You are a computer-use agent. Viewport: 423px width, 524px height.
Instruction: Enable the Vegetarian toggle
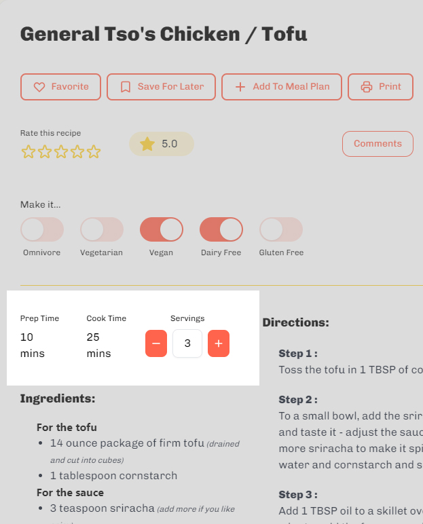(x=102, y=229)
